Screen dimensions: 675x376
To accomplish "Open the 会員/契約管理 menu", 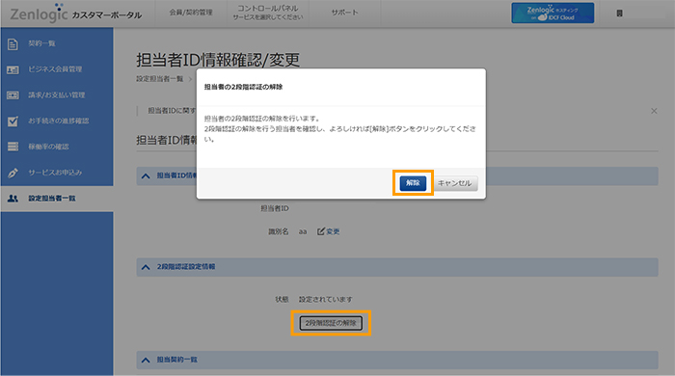I will (x=191, y=13).
